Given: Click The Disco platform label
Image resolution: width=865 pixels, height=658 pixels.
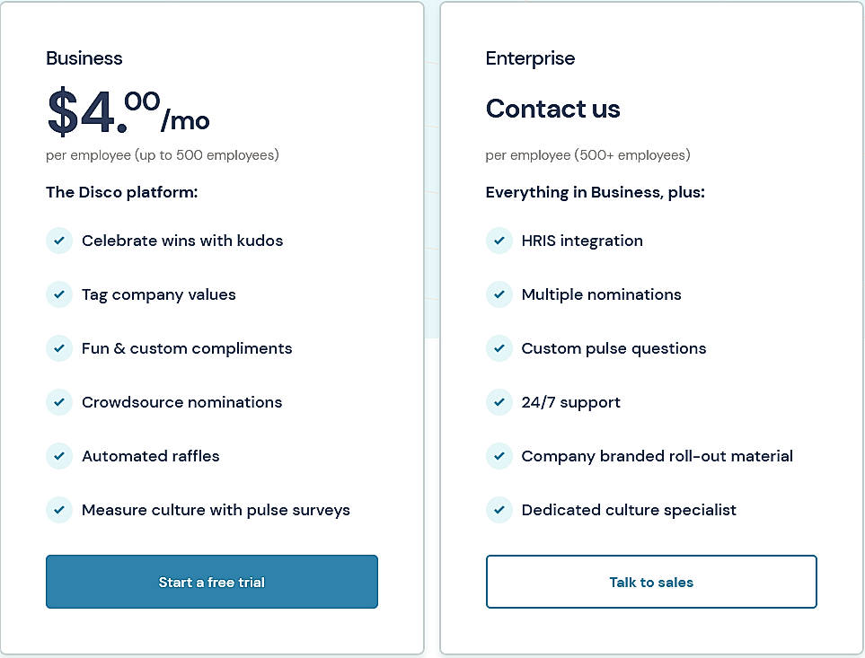Looking at the screenshot, I should pos(121,192).
